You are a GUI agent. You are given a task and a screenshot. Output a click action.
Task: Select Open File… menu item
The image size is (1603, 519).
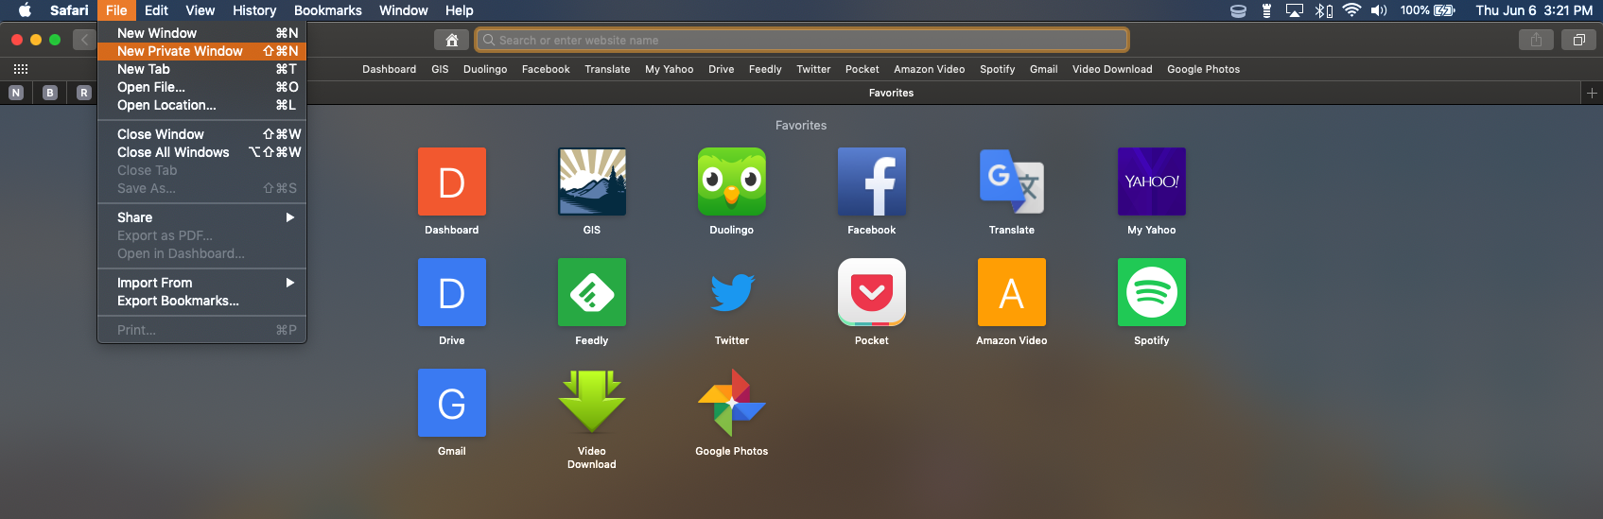[201, 87]
